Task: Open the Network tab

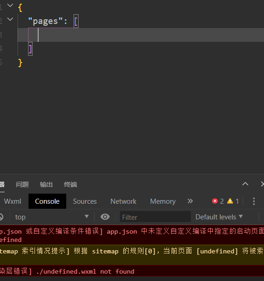Action: pyautogui.click(x=123, y=201)
